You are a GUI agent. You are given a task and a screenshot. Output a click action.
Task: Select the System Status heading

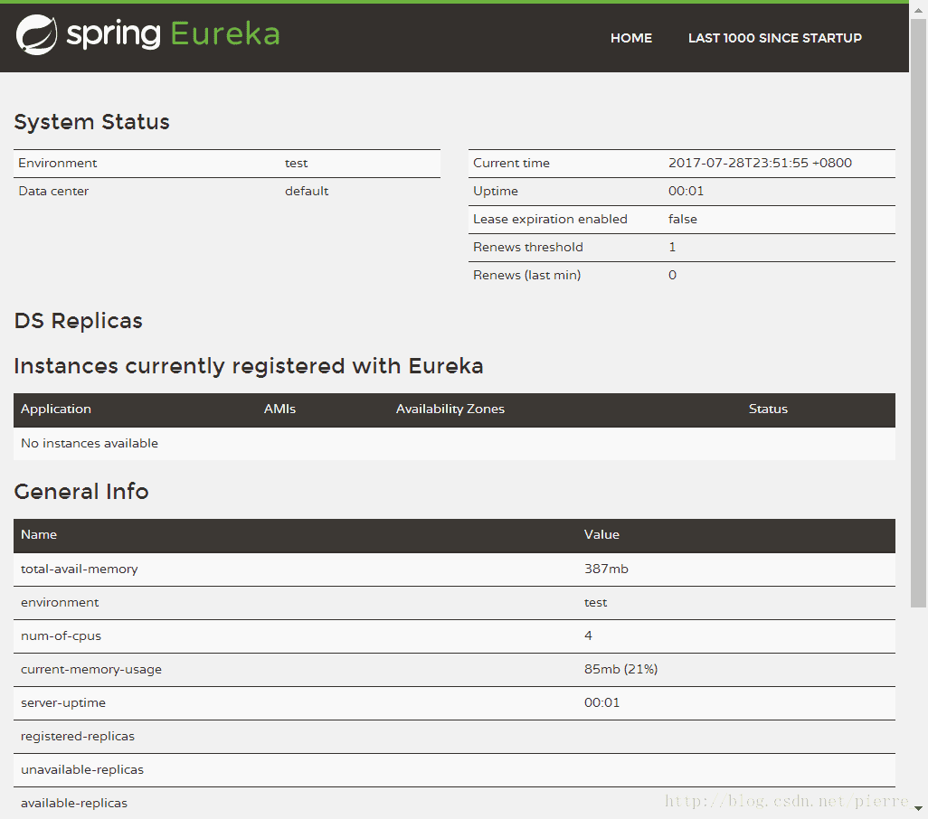tap(91, 122)
